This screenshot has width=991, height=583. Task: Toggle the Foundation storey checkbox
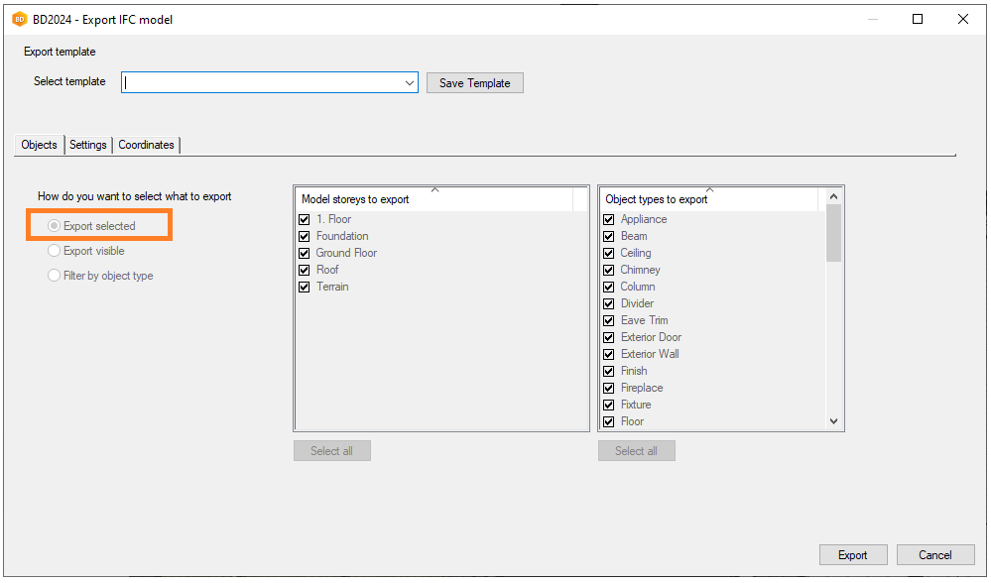coord(305,236)
